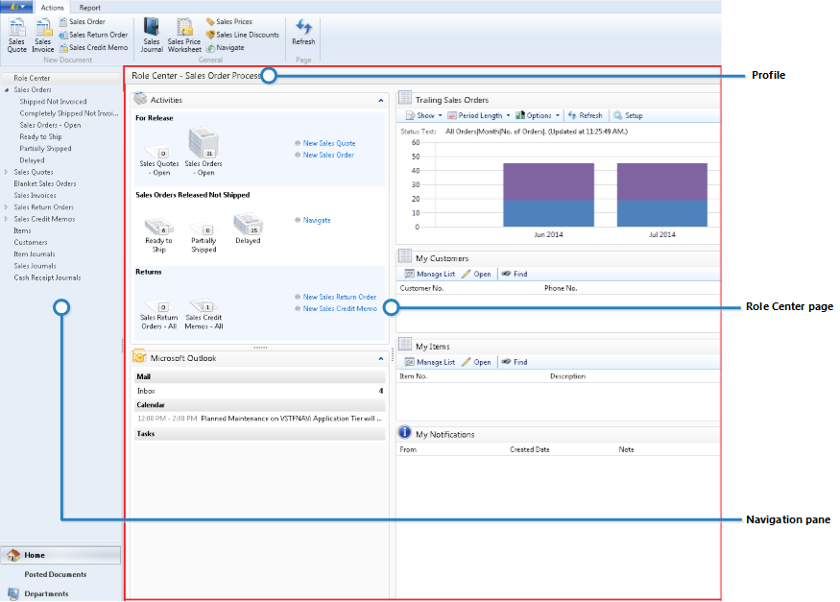Refresh the page using the Refresh icon
This screenshot has width=840, height=602.
[303, 33]
